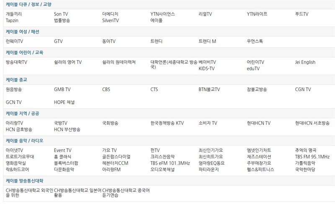The width and height of the screenshot is (335, 211).
Task: Click the SilveriTV channel name
Action: [111, 20]
